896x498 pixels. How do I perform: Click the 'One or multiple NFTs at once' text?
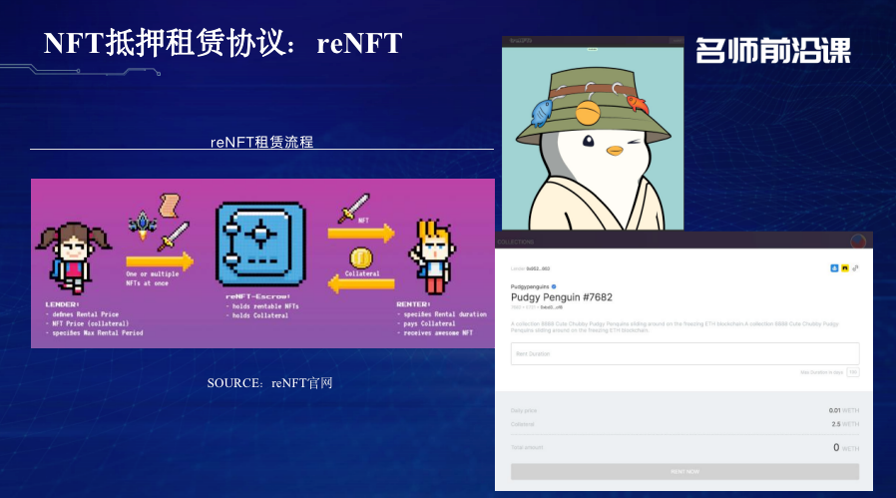(x=153, y=278)
